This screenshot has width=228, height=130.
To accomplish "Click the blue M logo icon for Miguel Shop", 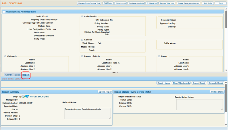I will click(27, 96).
